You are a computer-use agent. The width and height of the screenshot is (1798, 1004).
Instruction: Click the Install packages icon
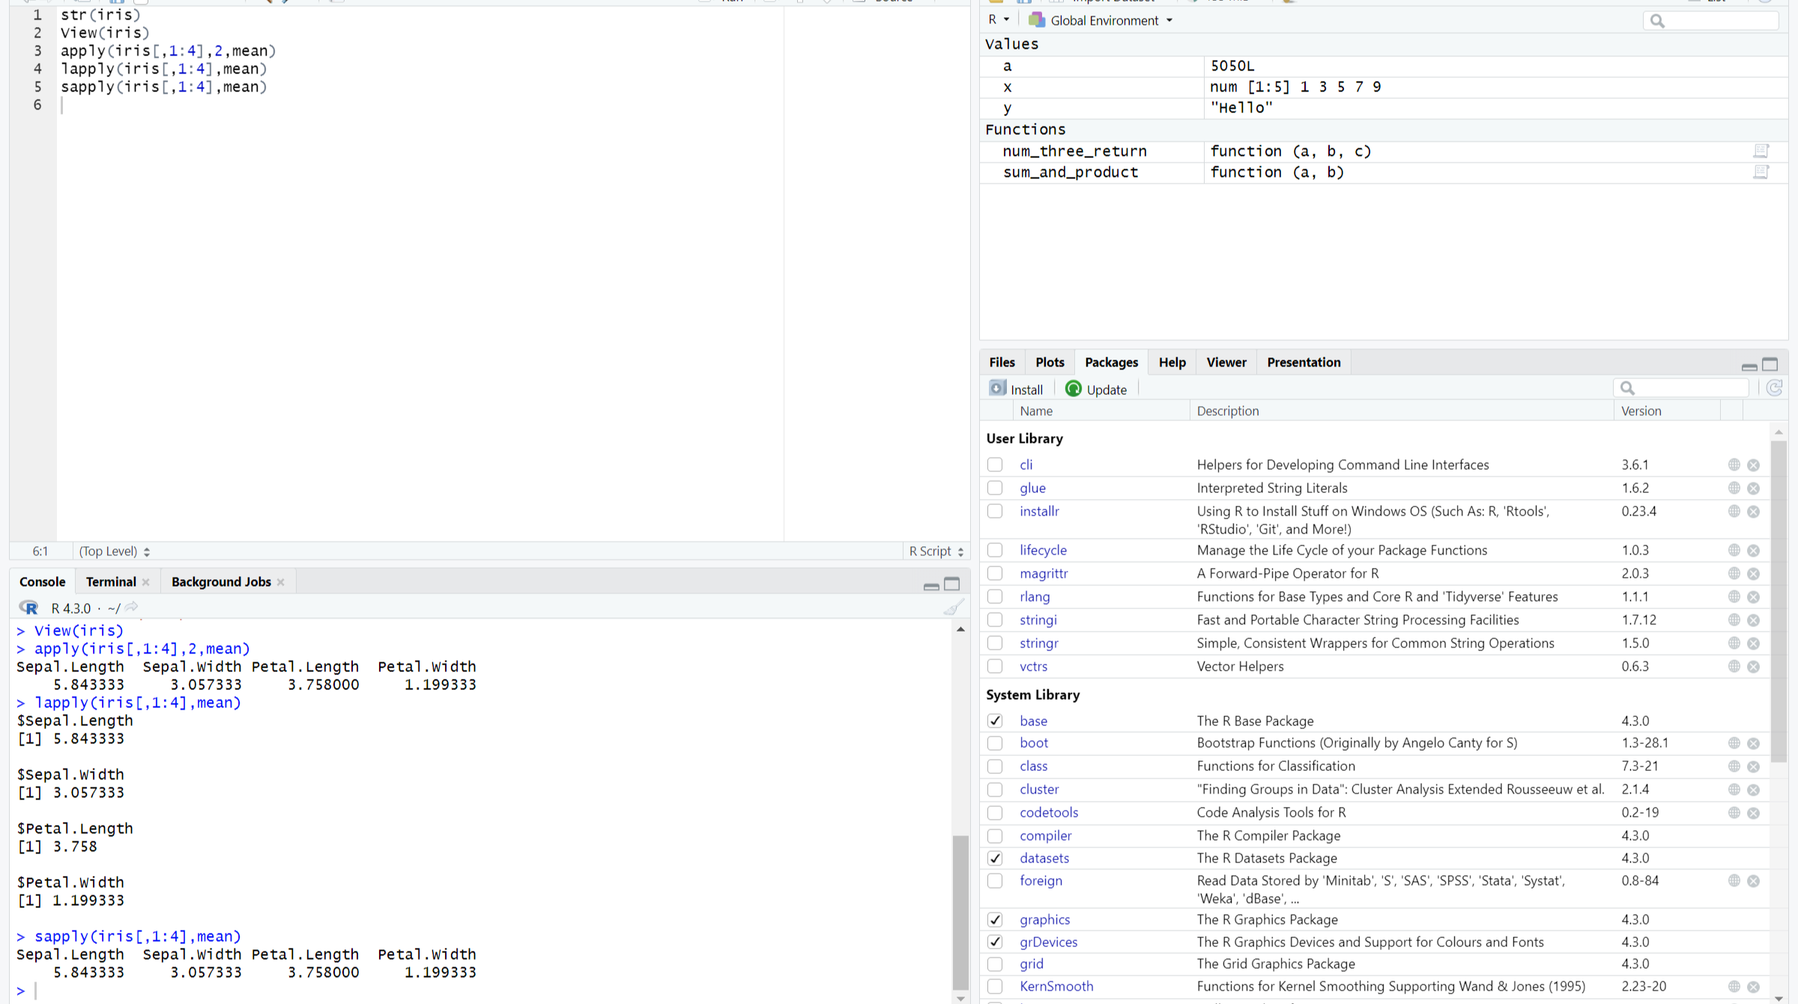(998, 389)
